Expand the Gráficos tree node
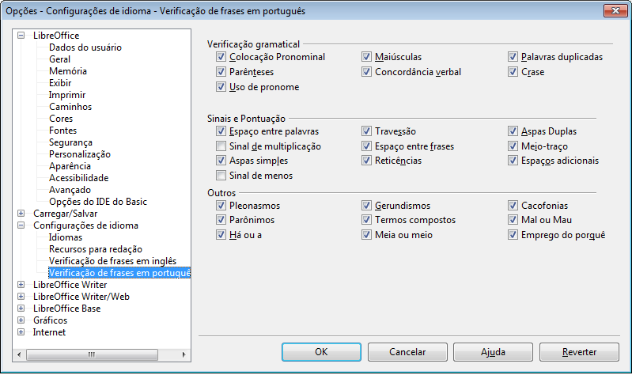 tap(21, 320)
